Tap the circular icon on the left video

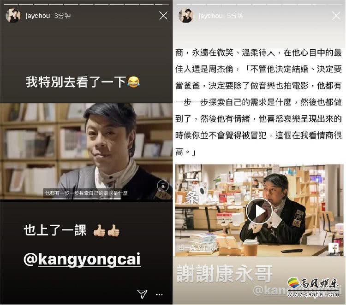[x=163, y=186]
